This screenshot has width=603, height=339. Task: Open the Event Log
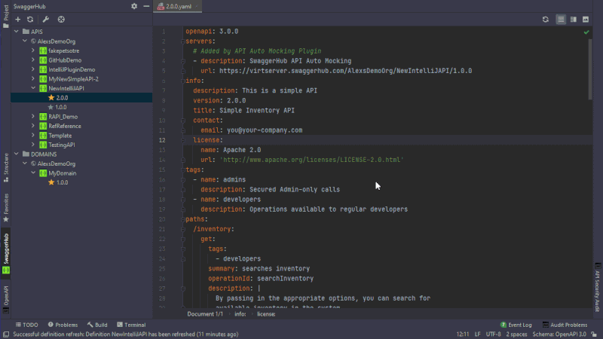516,325
